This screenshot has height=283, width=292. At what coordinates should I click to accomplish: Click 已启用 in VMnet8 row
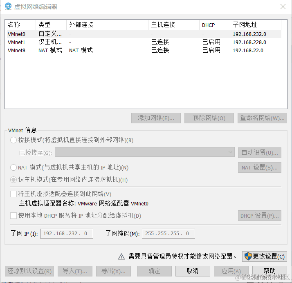click(x=211, y=50)
